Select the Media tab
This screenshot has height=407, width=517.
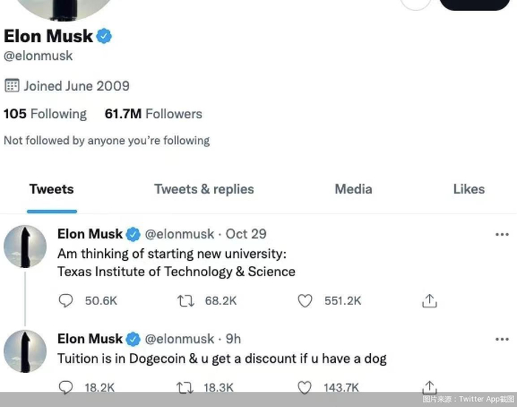coord(353,189)
